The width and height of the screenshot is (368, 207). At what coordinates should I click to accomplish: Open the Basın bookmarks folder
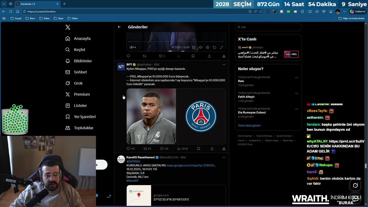point(30,18)
